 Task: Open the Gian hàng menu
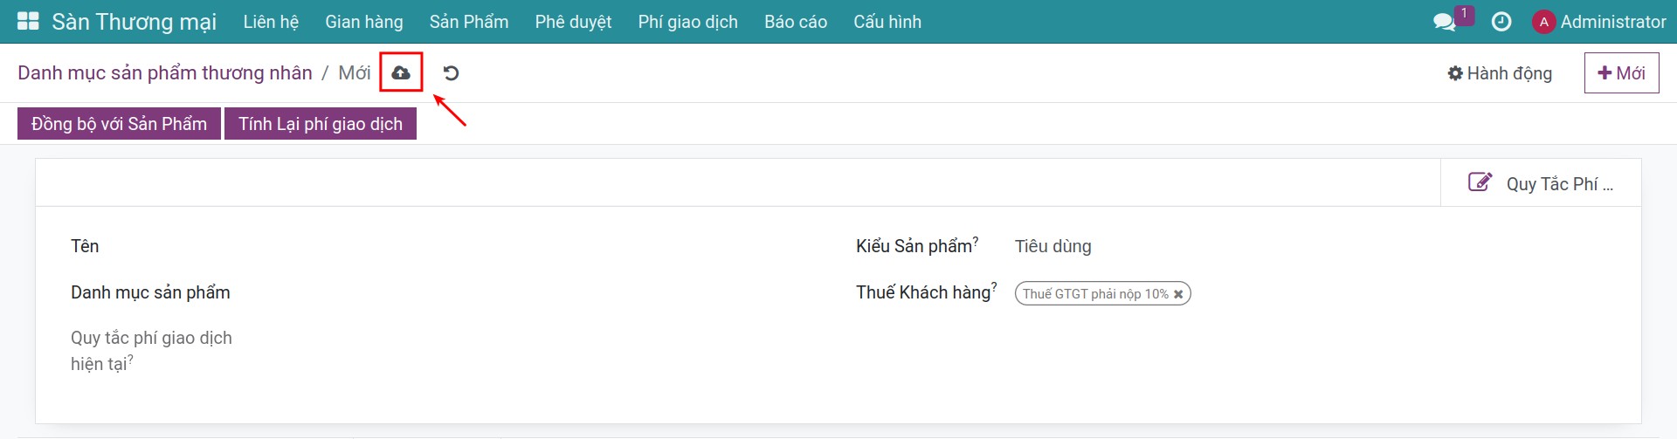(x=364, y=22)
